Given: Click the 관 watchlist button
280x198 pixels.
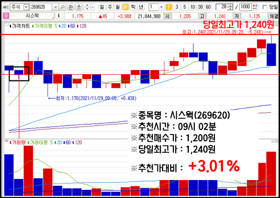Looking at the screenshot, I should coord(71,7).
